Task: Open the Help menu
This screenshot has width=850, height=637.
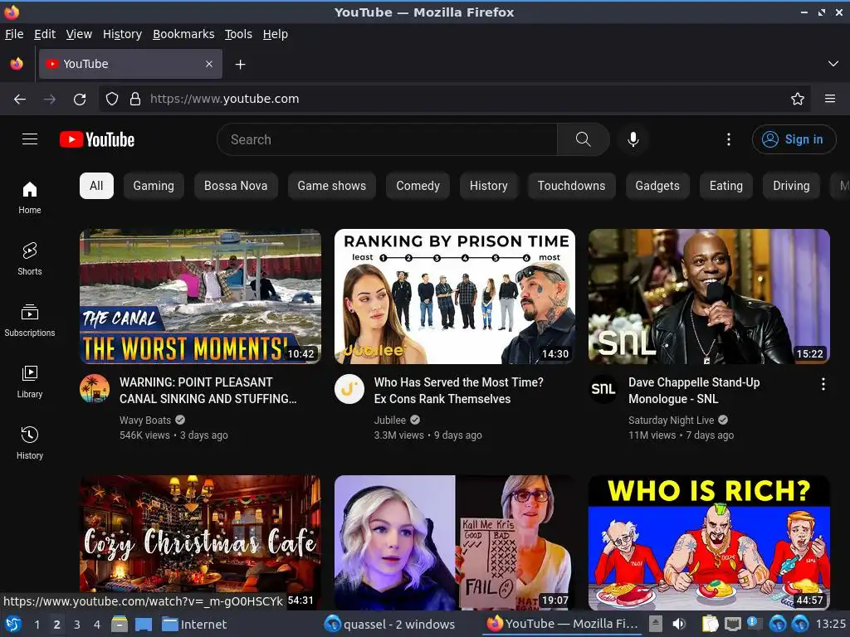Action: point(275,34)
